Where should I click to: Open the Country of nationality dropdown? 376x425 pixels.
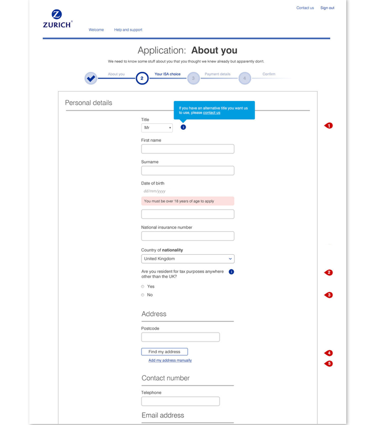[188, 259]
